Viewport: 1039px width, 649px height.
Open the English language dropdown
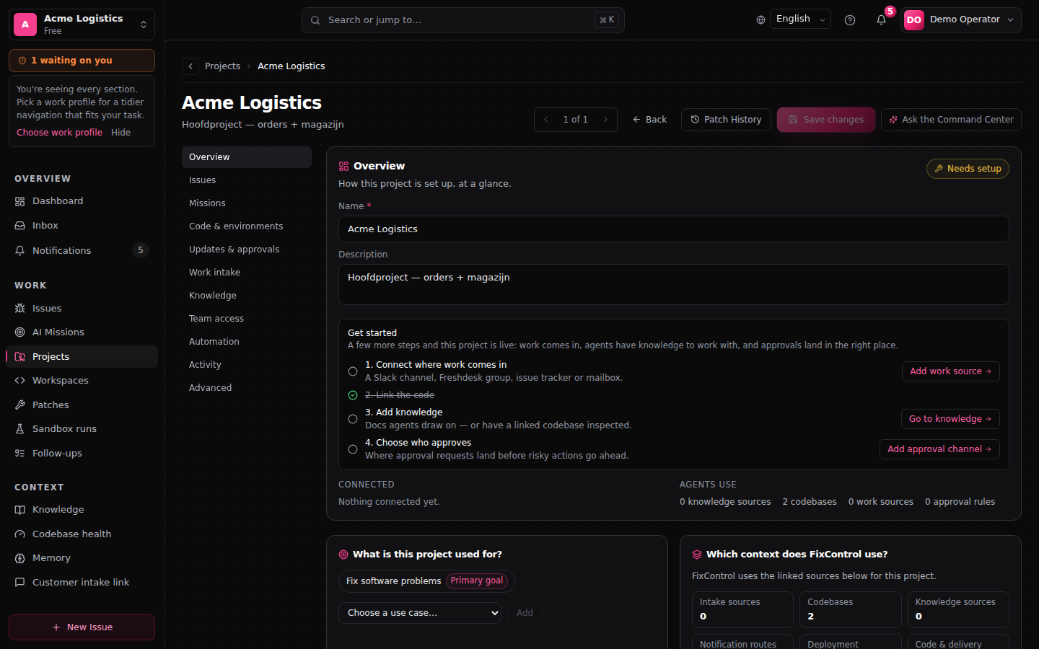tap(800, 19)
